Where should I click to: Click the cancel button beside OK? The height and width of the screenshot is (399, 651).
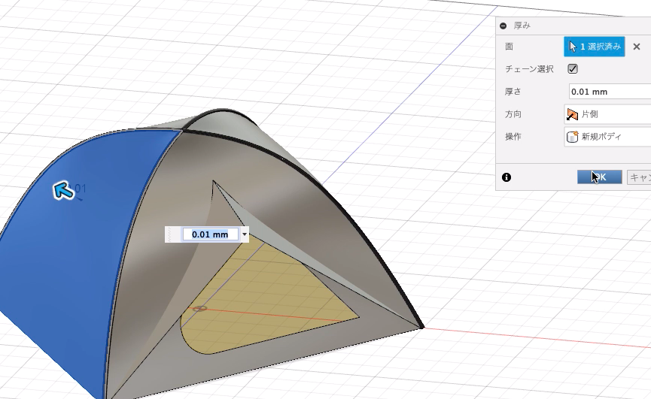click(x=638, y=177)
